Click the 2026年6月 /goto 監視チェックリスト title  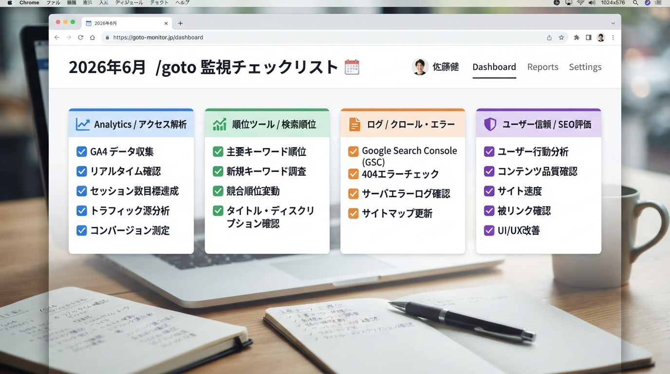[203, 67]
